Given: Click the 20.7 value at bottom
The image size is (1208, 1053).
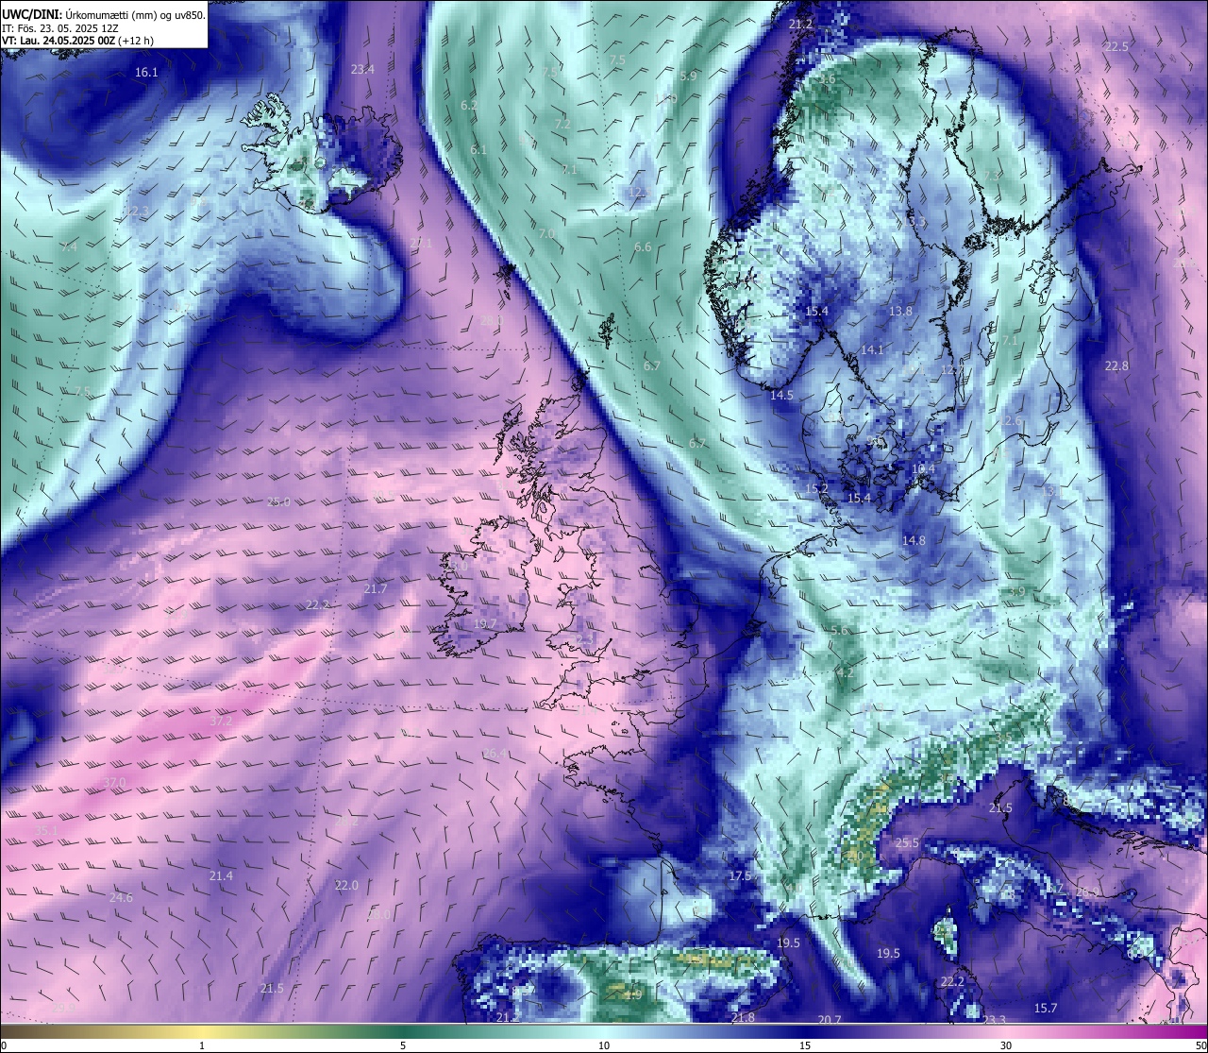Looking at the screenshot, I should [829, 1019].
